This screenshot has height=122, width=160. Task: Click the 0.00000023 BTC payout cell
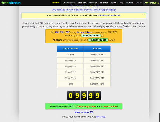(x=97, y=55)
